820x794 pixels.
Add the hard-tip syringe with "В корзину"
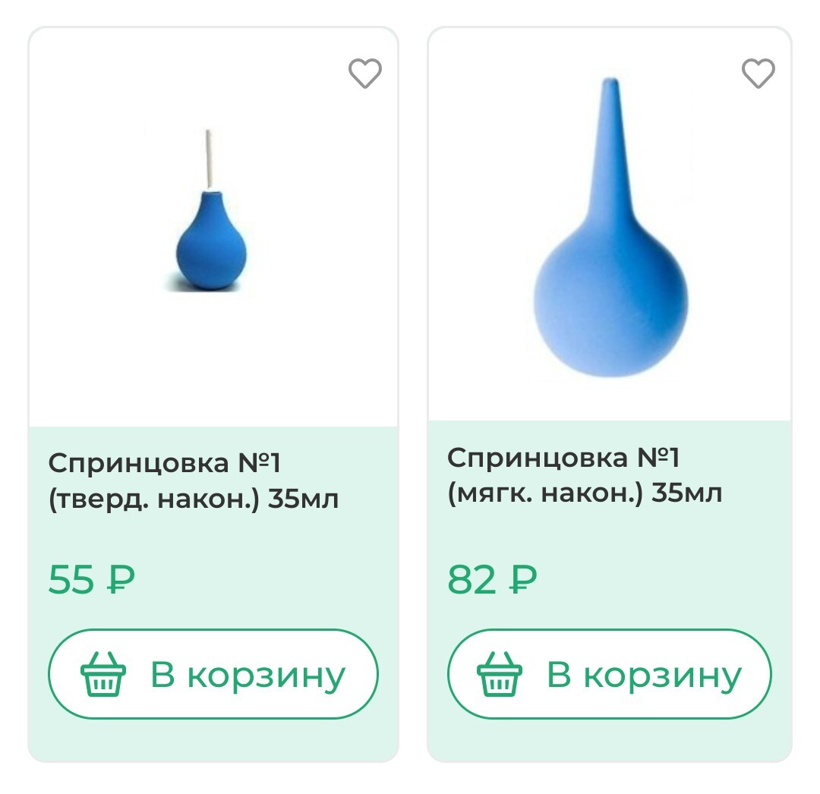point(213,674)
